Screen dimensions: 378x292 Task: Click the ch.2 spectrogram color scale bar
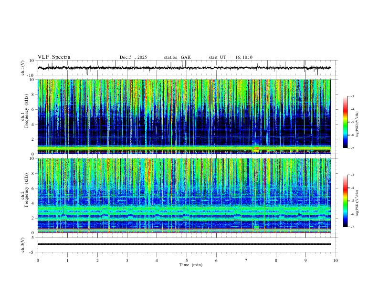346,201
